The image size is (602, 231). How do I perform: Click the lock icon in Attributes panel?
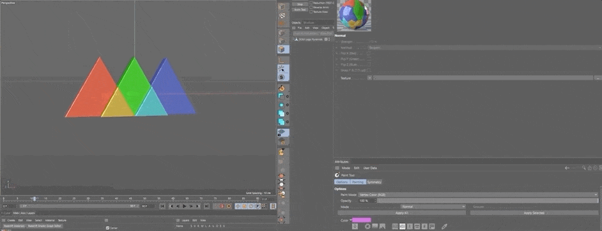590,168
